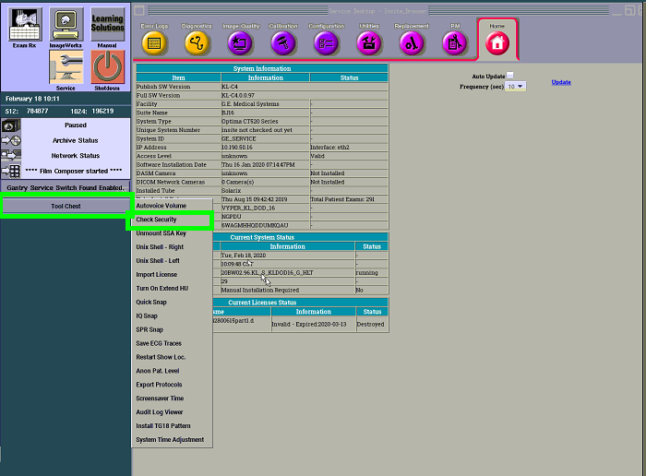Expand the Frequency (sec) dropdown
This screenshot has width=646, height=476.
coord(516,87)
